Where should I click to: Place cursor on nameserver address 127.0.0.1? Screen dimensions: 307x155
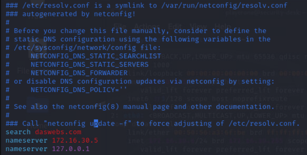pos(71,149)
